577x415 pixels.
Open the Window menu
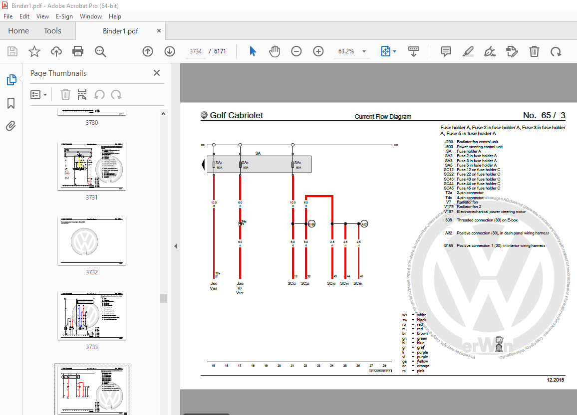90,16
